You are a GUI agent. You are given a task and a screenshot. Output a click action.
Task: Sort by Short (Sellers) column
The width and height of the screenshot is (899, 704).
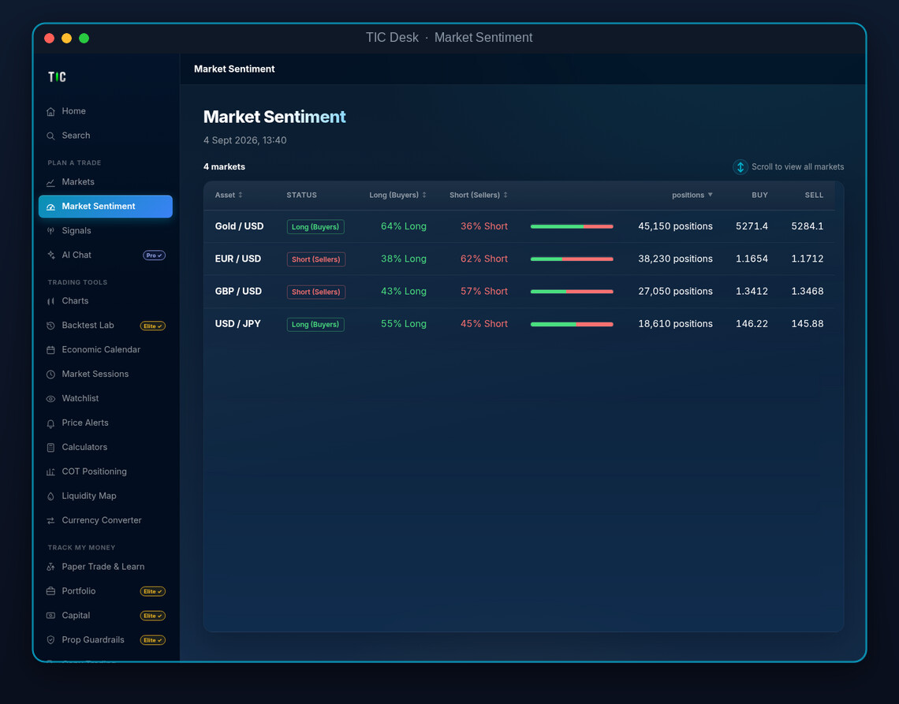tap(478, 195)
